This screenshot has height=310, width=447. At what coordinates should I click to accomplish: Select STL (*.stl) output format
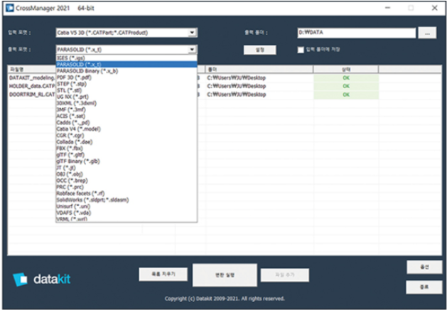coord(126,90)
